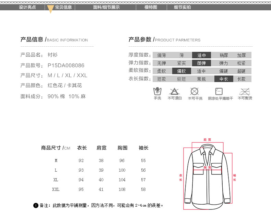Viewport: 271px width, 218px height.
Task: Go to the 模特图 tab
Action: coord(151,7)
